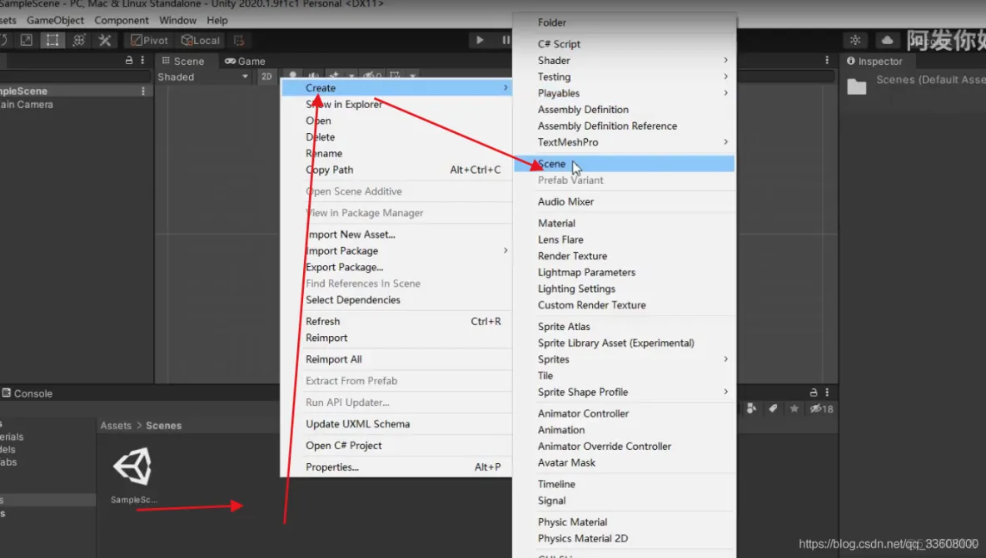This screenshot has height=558, width=986.
Task: Open the Scene view panel three-dot menu
Action: pyautogui.click(x=827, y=60)
